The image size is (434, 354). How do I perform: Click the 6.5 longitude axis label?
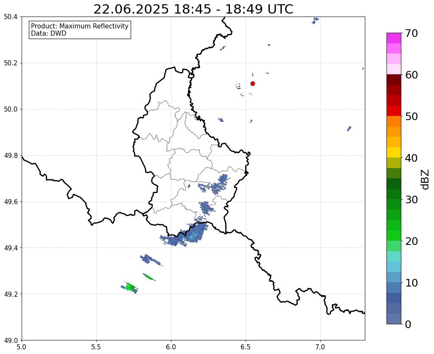click(246, 347)
